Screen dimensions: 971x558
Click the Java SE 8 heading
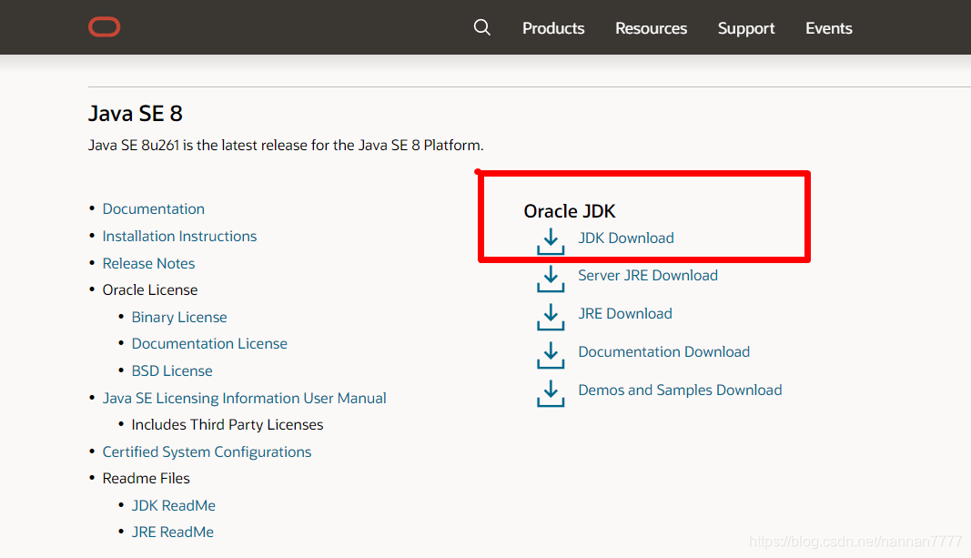(x=135, y=114)
